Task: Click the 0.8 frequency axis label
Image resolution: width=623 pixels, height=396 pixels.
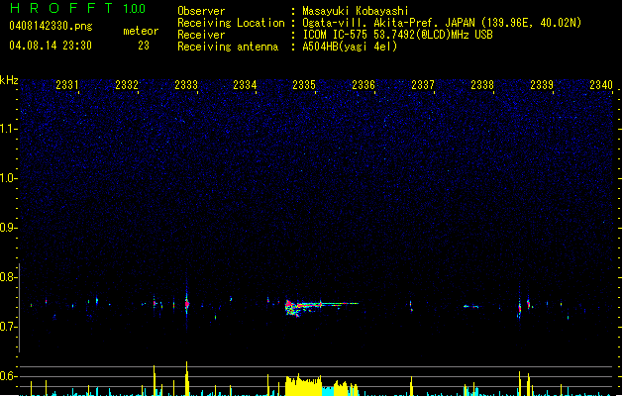Action: point(8,277)
